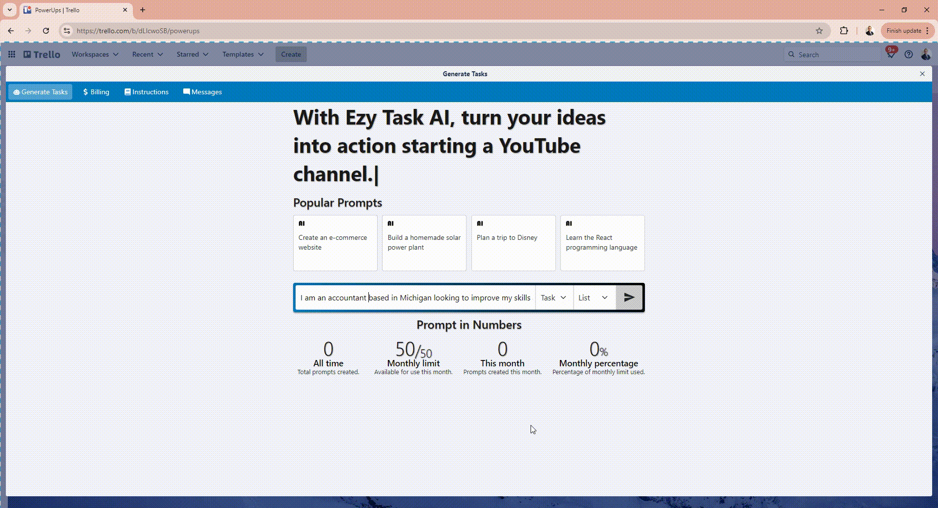This screenshot has width=938, height=508.
Task: Expand the Templates menu
Action: (243, 54)
